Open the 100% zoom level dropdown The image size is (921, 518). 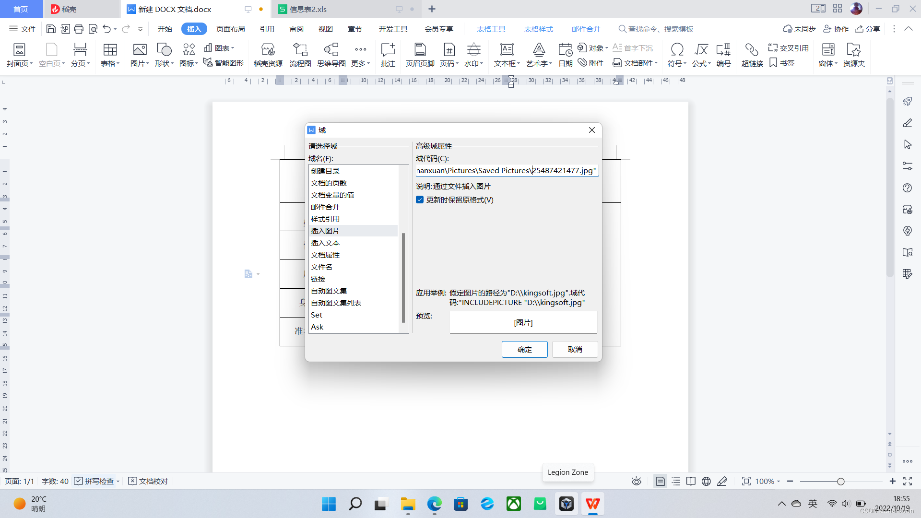click(767, 481)
